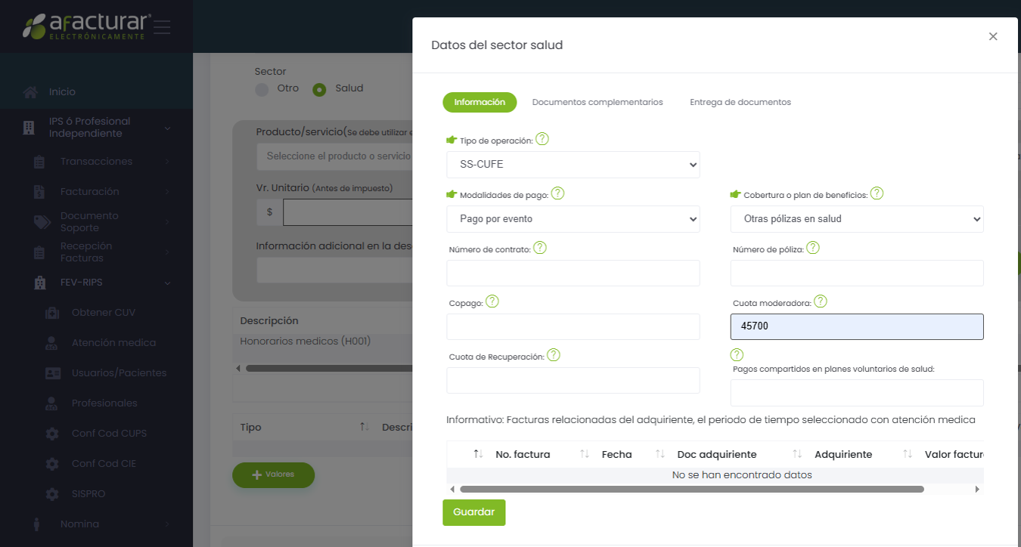Click the Recepción Facturas sidebar icon

pyautogui.click(x=40, y=252)
